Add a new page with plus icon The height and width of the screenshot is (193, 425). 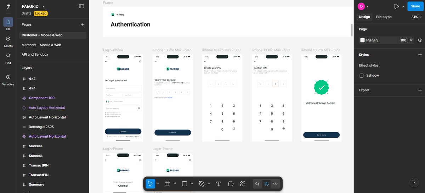83,24
